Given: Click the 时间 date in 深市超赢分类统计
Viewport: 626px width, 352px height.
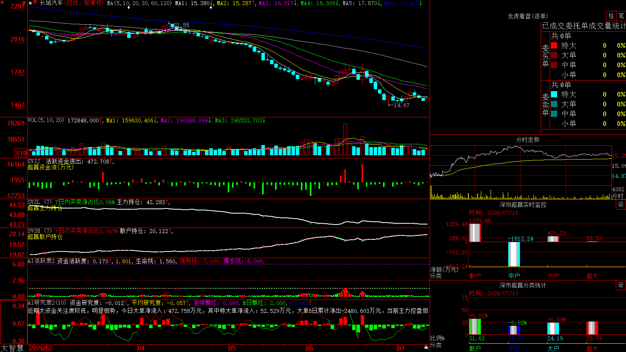Looking at the screenshot, I should click(x=494, y=293).
